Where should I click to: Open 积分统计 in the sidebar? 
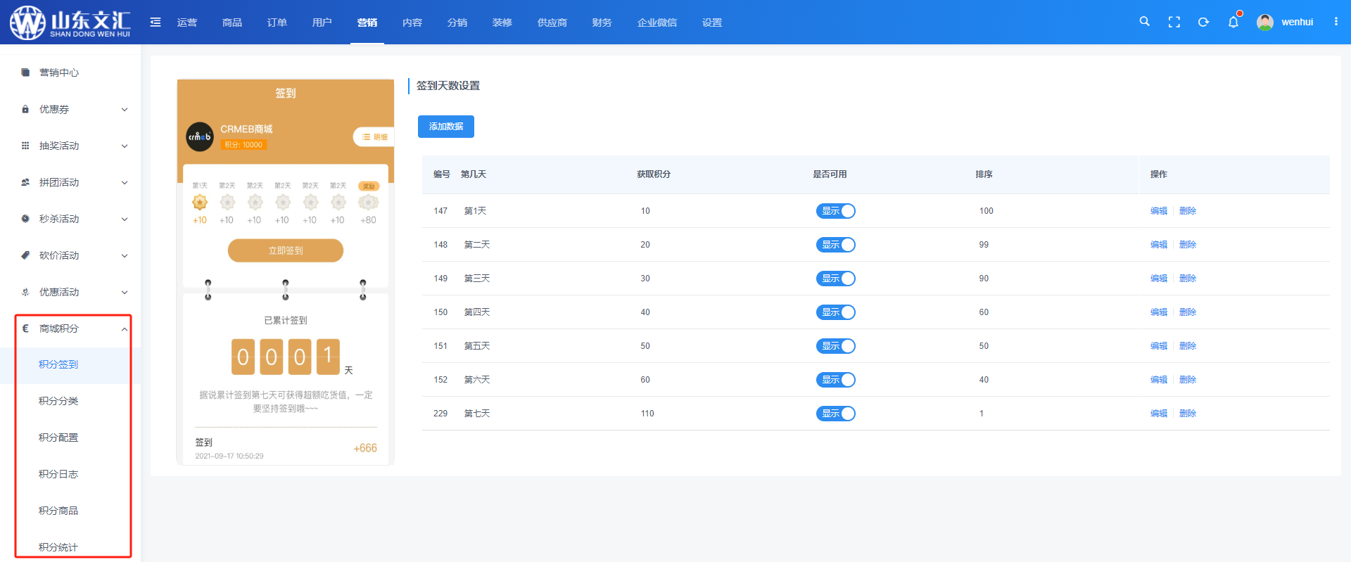[x=58, y=547]
